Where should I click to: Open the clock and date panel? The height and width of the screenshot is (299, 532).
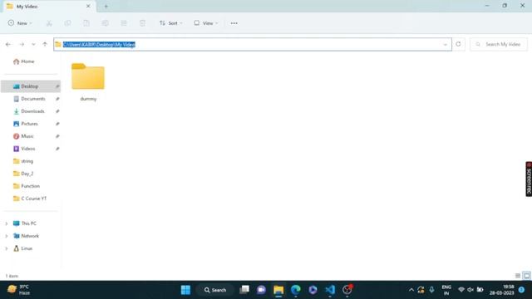pos(502,290)
